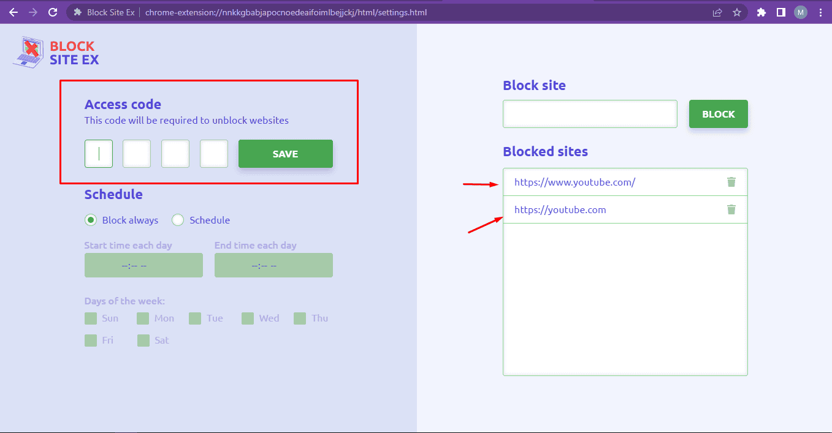Click the share icon in the toolbar

[717, 12]
